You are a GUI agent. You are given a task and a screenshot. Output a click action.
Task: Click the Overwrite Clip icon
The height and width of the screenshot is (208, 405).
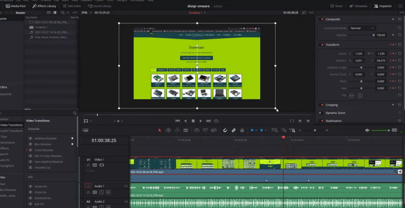click(205, 130)
